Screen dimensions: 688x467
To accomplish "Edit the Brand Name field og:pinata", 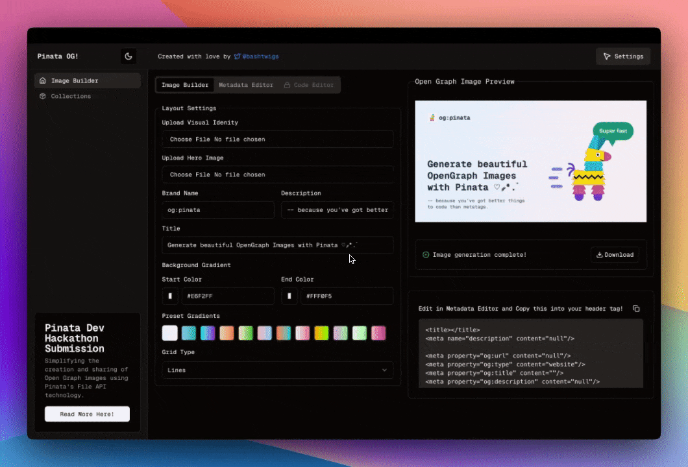I will tap(218, 210).
